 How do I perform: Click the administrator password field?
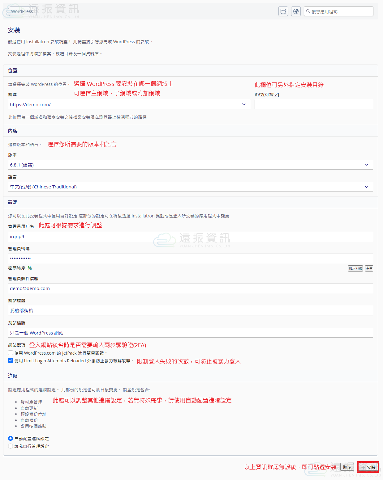click(x=190, y=258)
